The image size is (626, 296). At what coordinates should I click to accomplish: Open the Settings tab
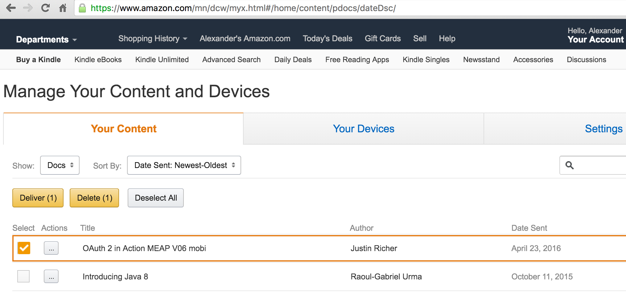pyautogui.click(x=603, y=129)
